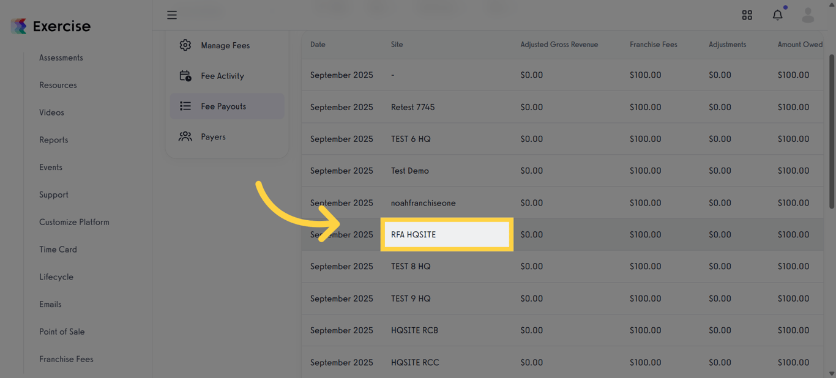The height and width of the screenshot is (378, 836).
Task: Open the Time Card section
Action: pos(58,249)
